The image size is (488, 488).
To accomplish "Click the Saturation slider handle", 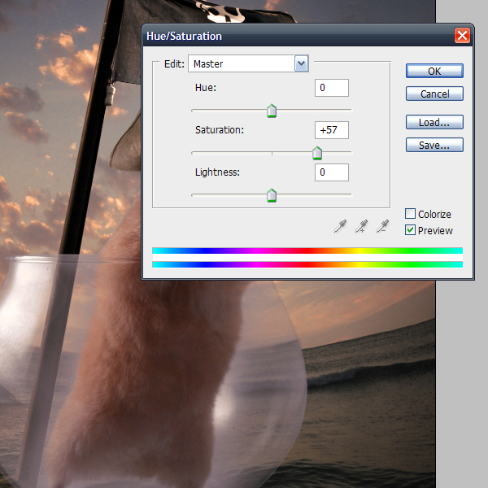I will (317, 153).
